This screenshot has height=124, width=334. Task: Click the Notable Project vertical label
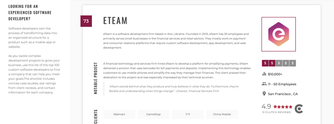[x=96, y=78]
